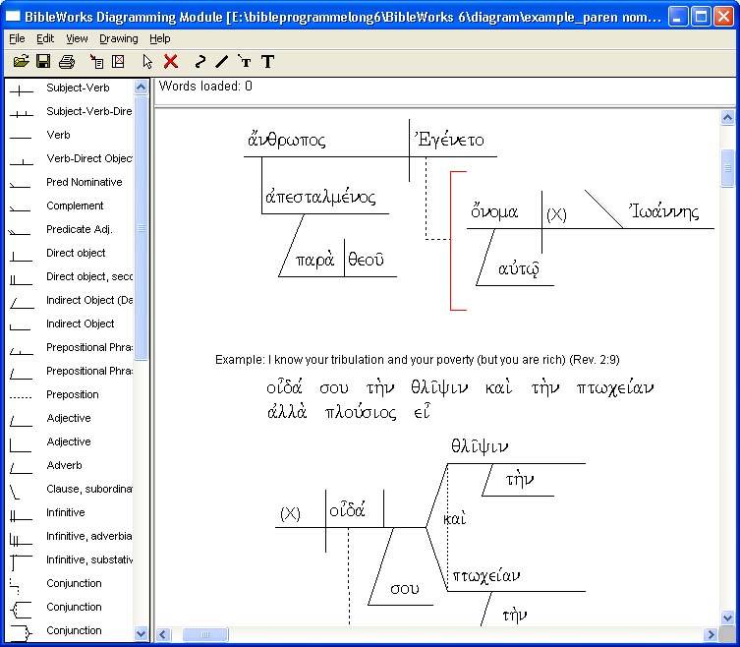Select the small text-with-pointer tool
Image resolution: width=740 pixels, height=647 pixels.
tap(245, 61)
